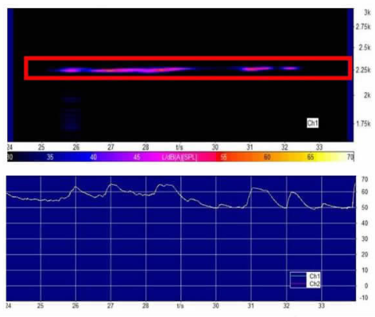Click the 28 second tick on the spectrogram axis
This screenshot has width=375, height=317.
pos(145,147)
